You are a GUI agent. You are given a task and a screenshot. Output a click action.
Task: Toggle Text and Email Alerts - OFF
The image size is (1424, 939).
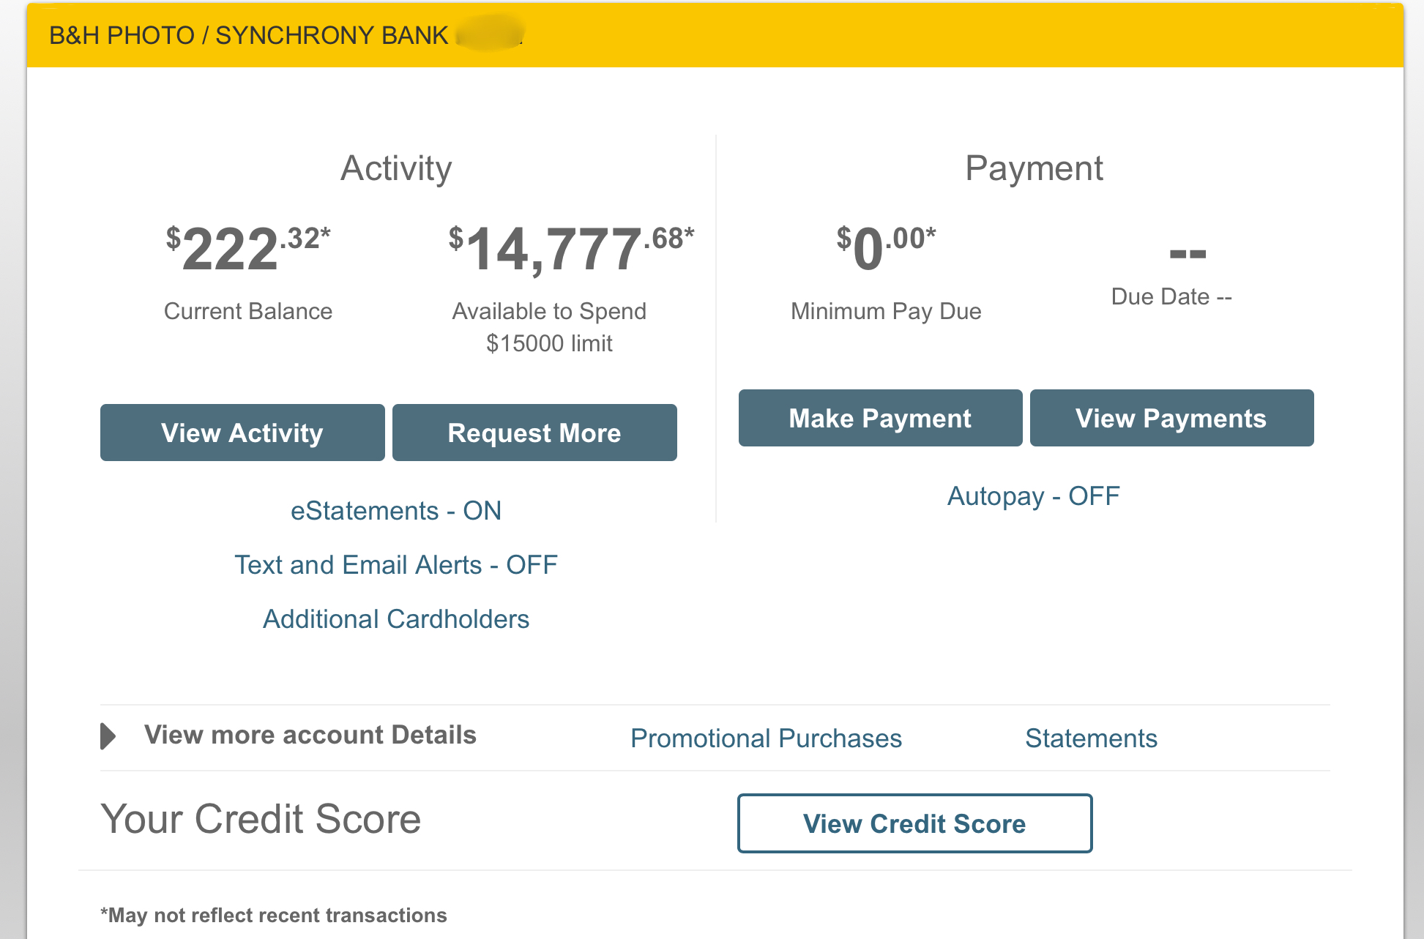pyautogui.click(x=396, y=565)
